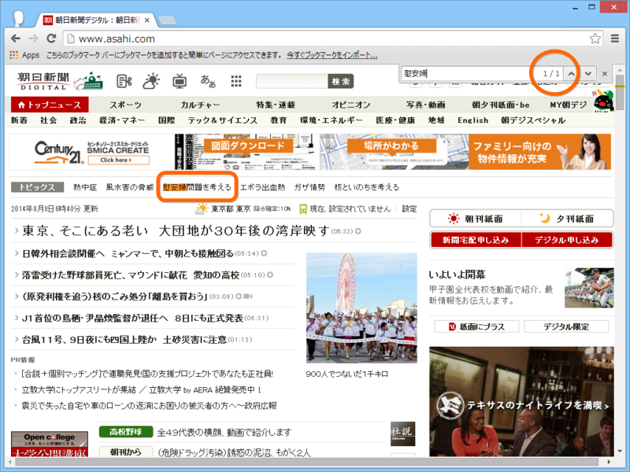
Task: Click the Century 21 banner's Click here button
Action: [x=119, y=160]
